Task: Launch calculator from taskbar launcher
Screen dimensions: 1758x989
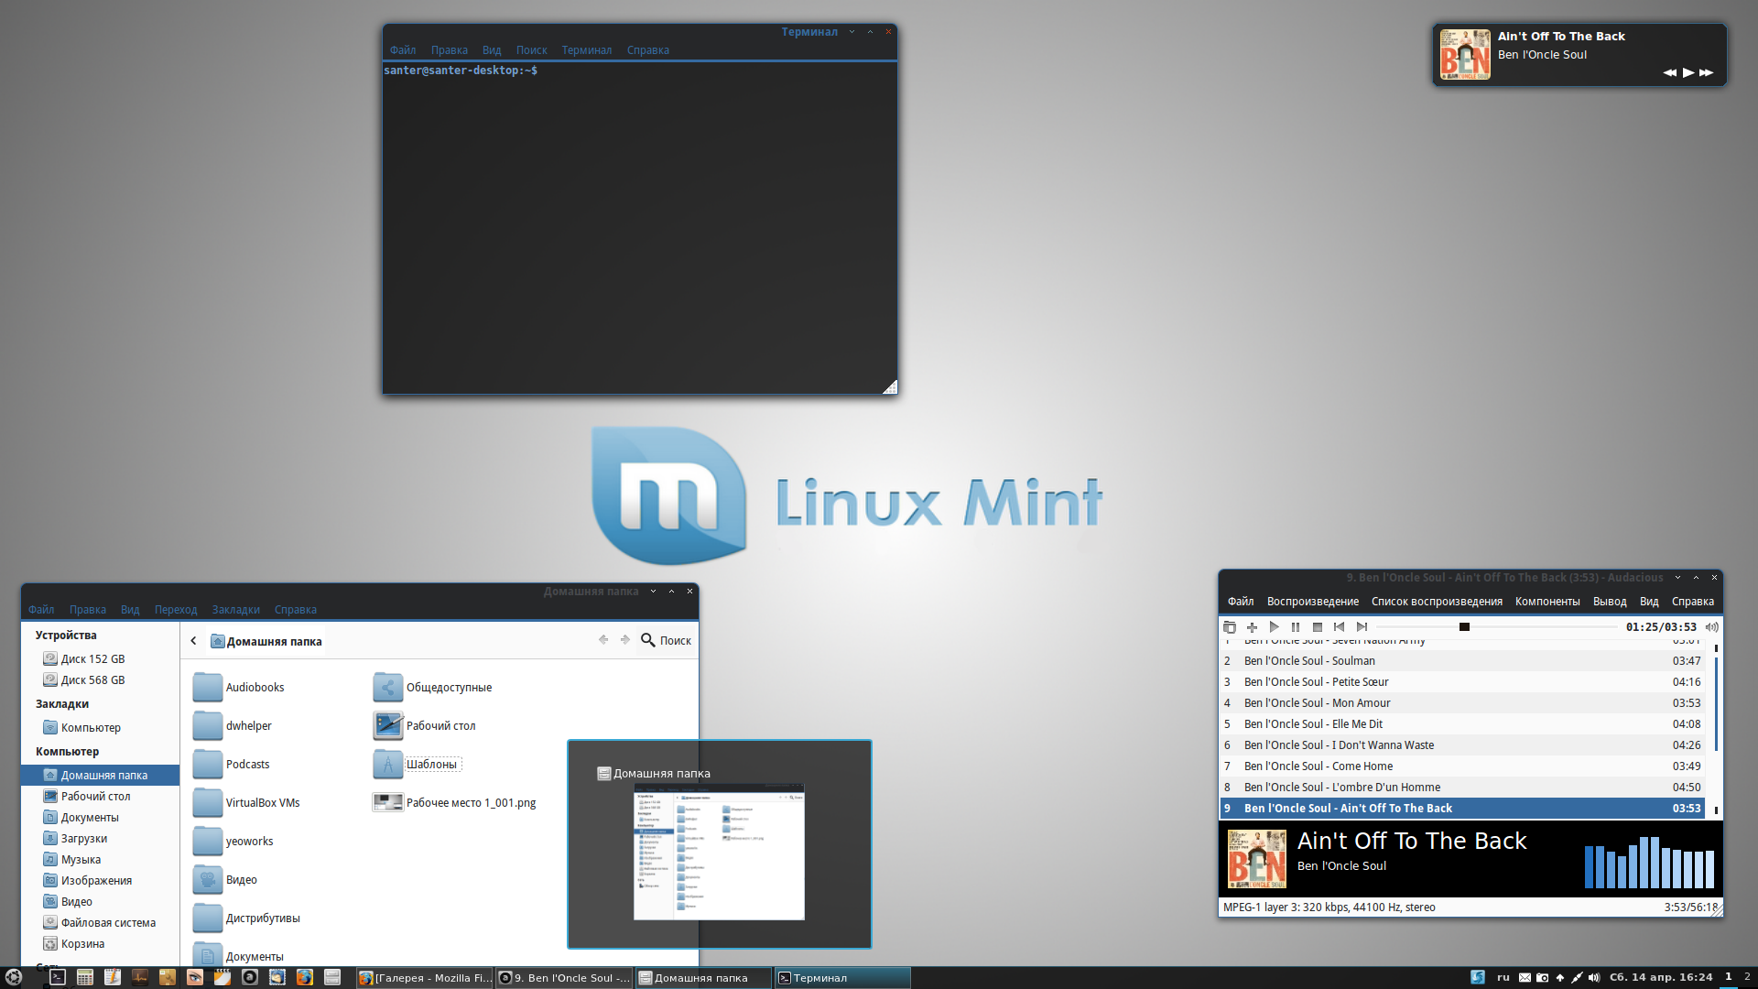Action: tap(85, 977)
